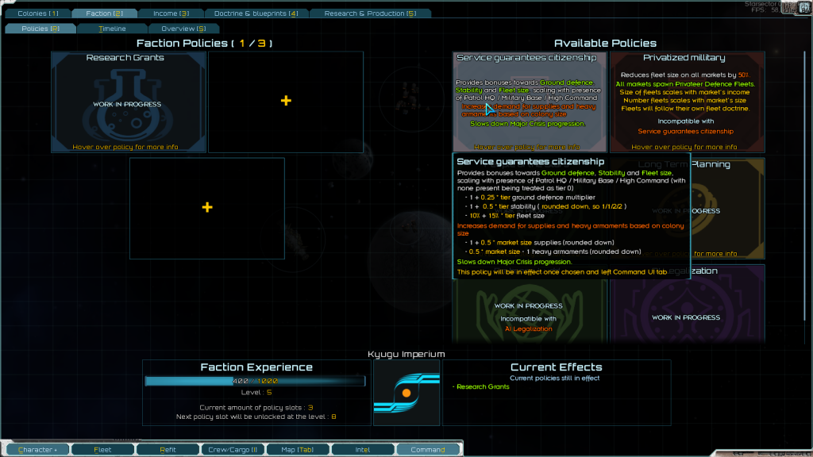Viewport: 813px width, 457px height.
Task: Open the Map (Tab) screen
Action: click(298, 450)
